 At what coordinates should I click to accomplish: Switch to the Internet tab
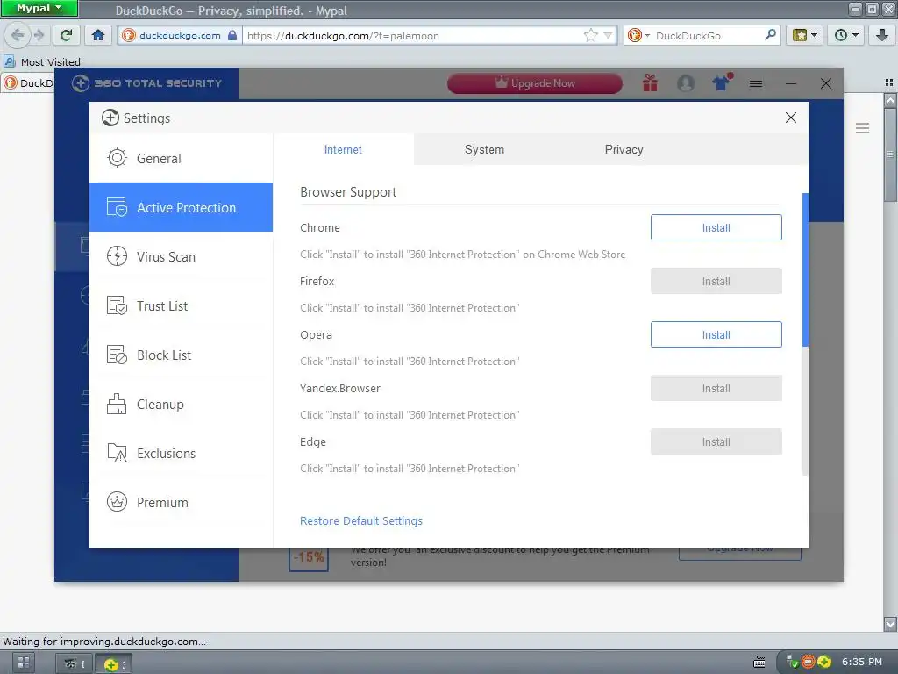tap(343, 149)
